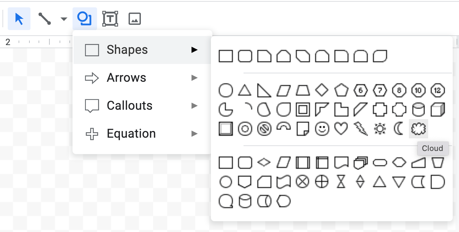Select the arrow Select tool
Image resolution: width=459 pixels, height=232 pixels.
coord(19,19)
